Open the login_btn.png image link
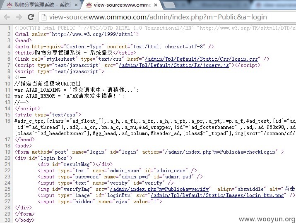 [x=217, y=195]
